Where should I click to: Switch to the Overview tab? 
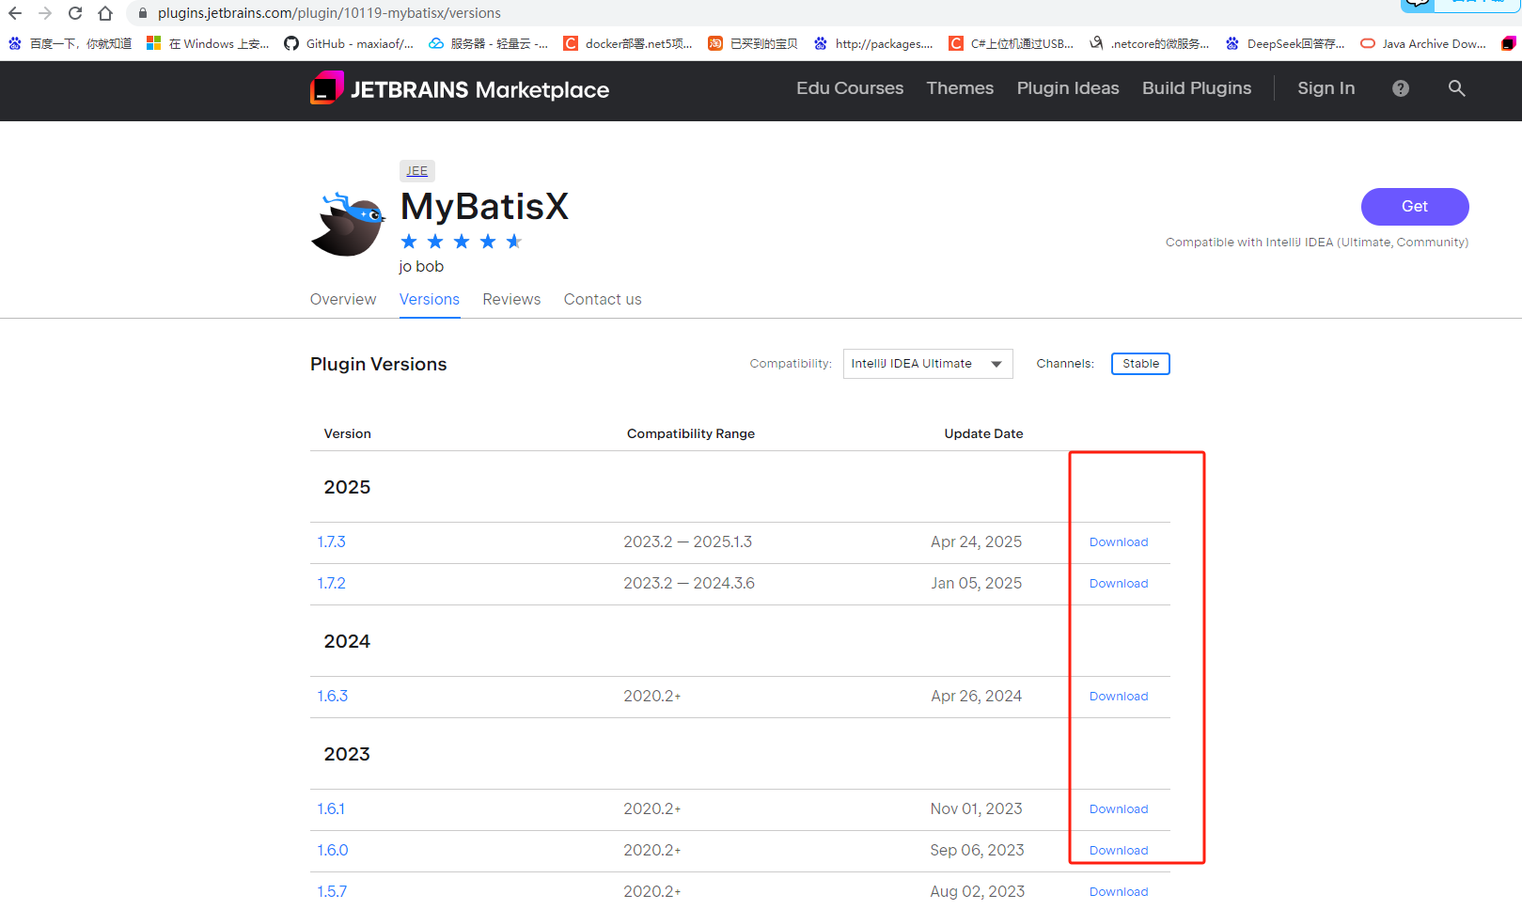[x=343, y=299]
